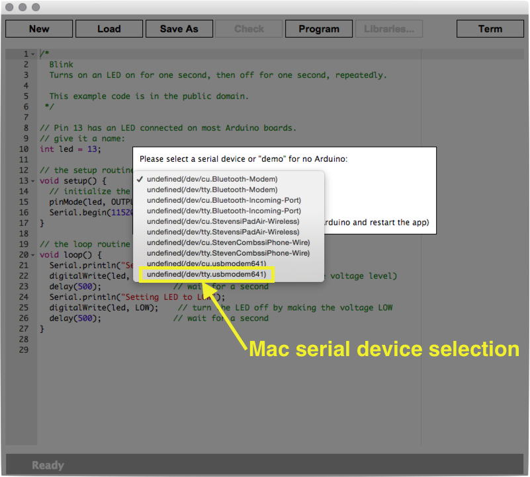The height and width of the screenshot is (477, 530).
Task: Click the 'Ready' status bar text
Action: [x=48, y=465]
